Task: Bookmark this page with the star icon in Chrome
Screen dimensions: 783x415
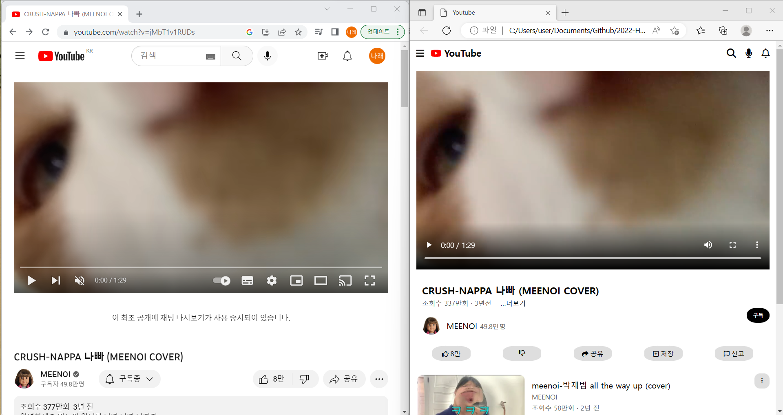Action: pos(299,32)
